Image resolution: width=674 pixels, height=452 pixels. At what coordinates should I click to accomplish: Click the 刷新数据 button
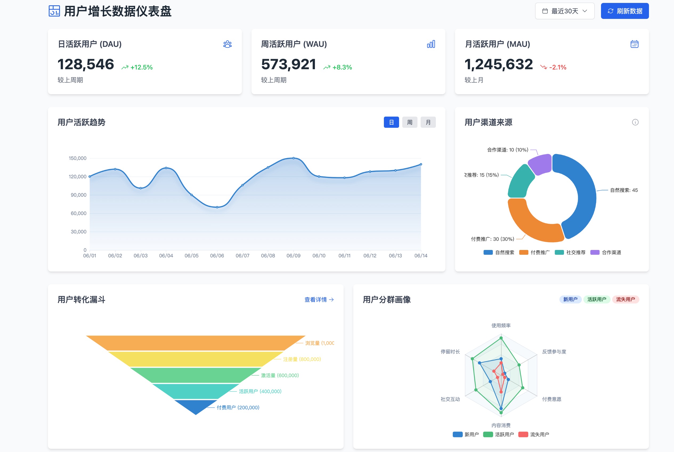(x=624, y=11)
